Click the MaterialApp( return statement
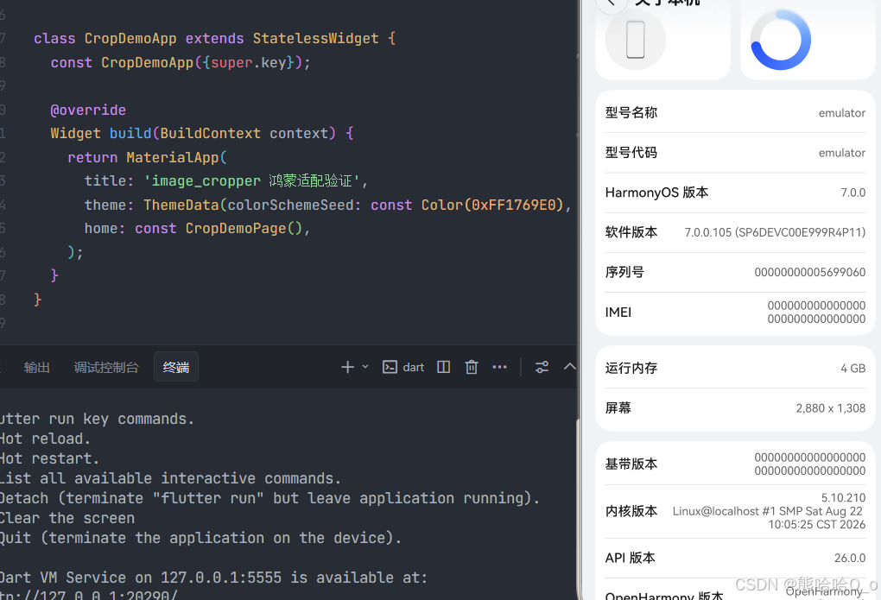 tap(147, 158)
